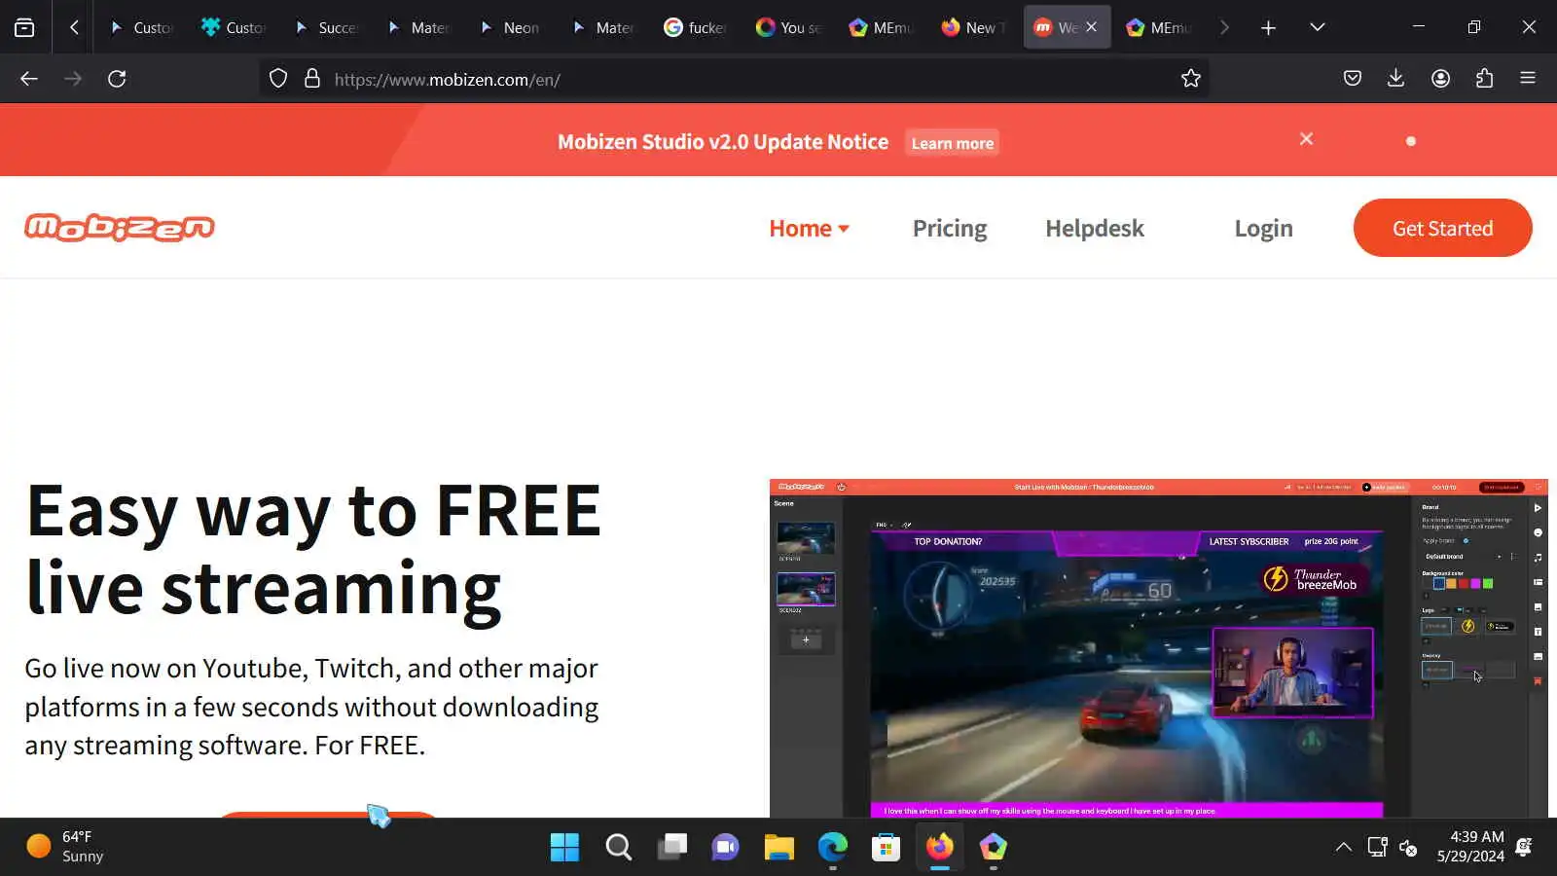Screen dimensions: 1557x876
Task: Open the Firefox downloads panel
Action: 1395,79
